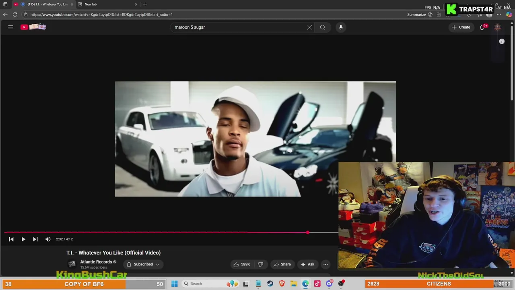Show video info card icon
515x290 pixels.
[502, 41]
